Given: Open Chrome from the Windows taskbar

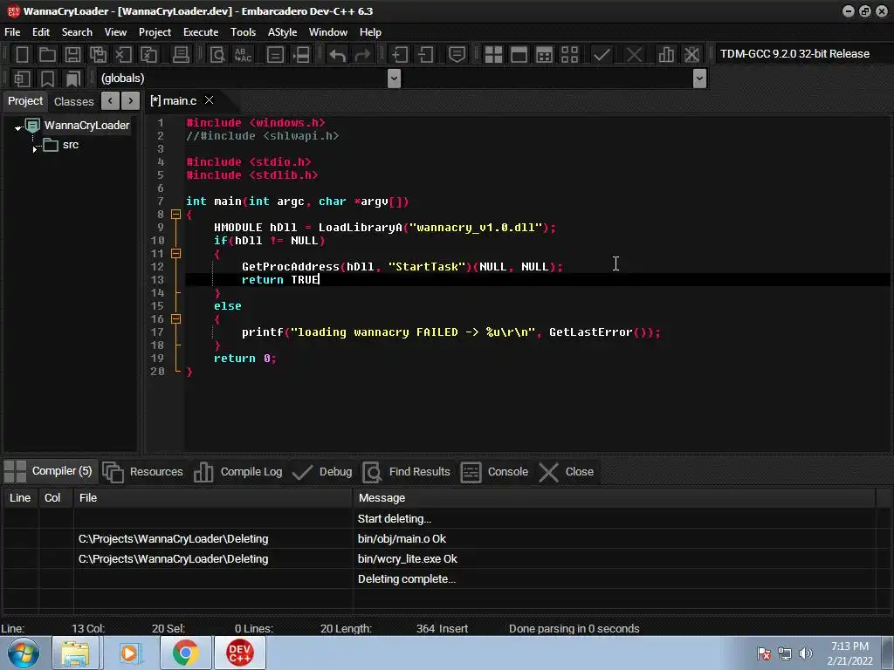Looking at the screenshot, I should (x=185, y=653).
